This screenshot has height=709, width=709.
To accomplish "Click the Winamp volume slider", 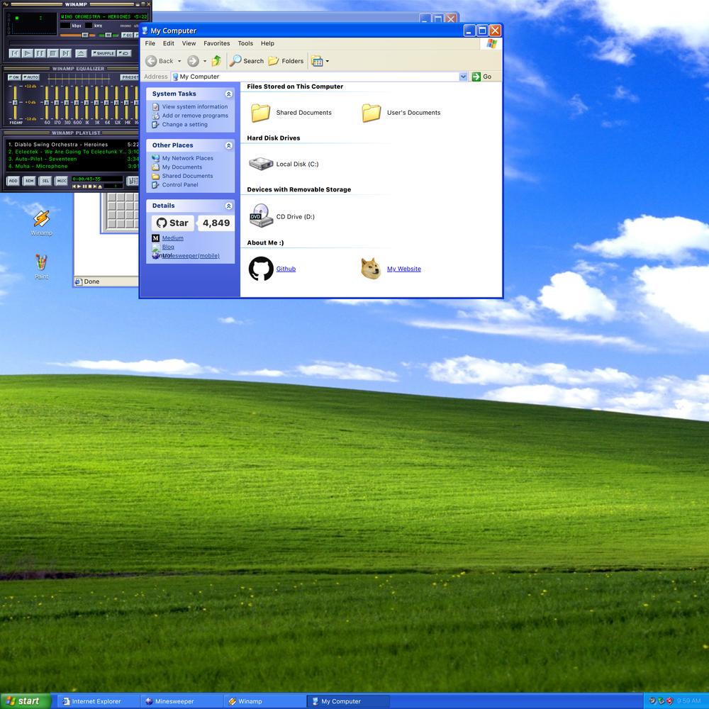I will click(x=78, y=35).
